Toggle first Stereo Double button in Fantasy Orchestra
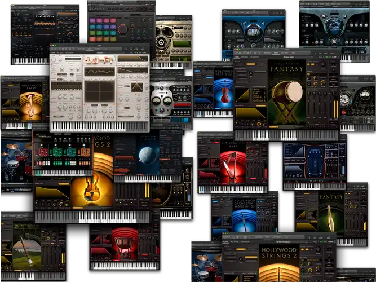 tap(308, 64)
